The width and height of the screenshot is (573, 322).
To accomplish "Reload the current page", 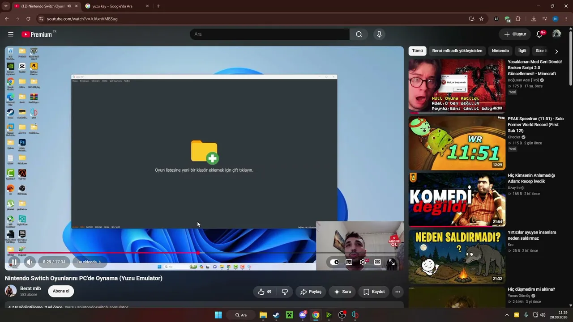I will tap(28, 19).
